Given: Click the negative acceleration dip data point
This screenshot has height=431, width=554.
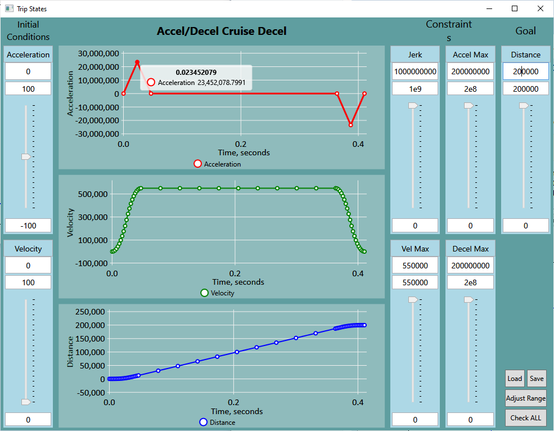Looking at the screenshot, I should pos(350,125).
